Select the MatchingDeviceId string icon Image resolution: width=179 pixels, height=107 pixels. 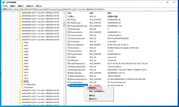pos(69,67)
